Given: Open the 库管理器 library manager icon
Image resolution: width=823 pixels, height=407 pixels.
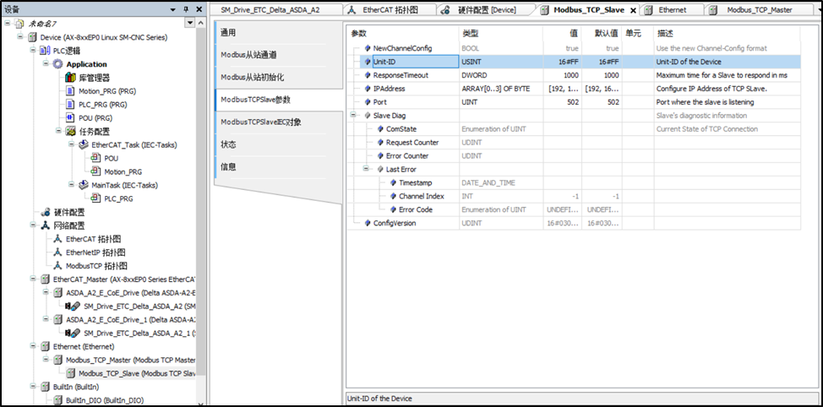Looking at the screenshot, I should (x=71, y=78).
